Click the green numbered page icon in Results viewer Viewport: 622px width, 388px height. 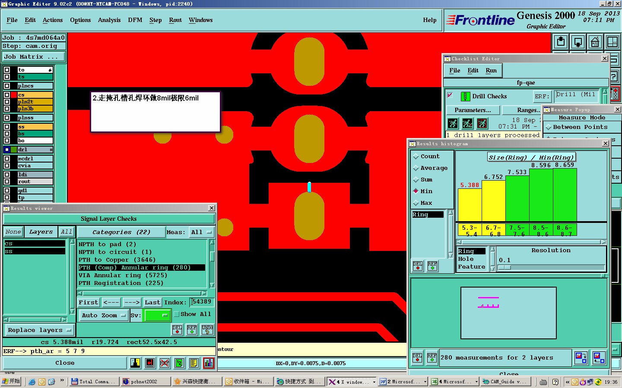coord(179,363)
